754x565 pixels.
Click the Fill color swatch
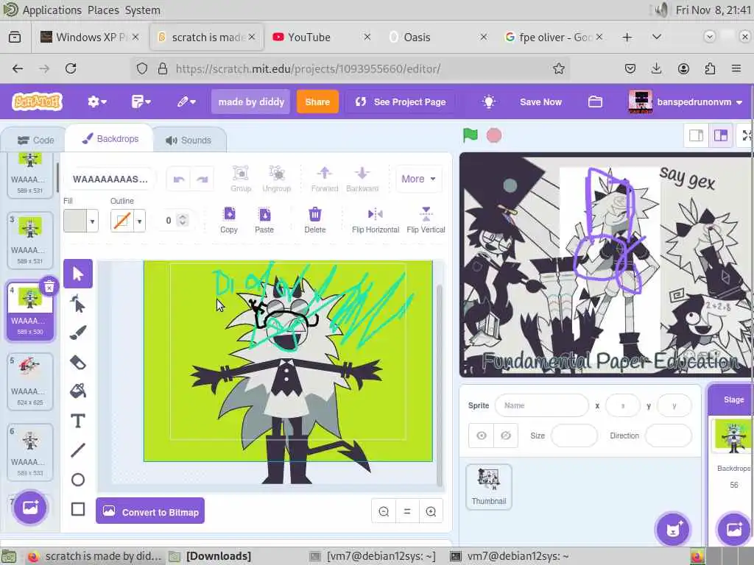tap(76, 221)
